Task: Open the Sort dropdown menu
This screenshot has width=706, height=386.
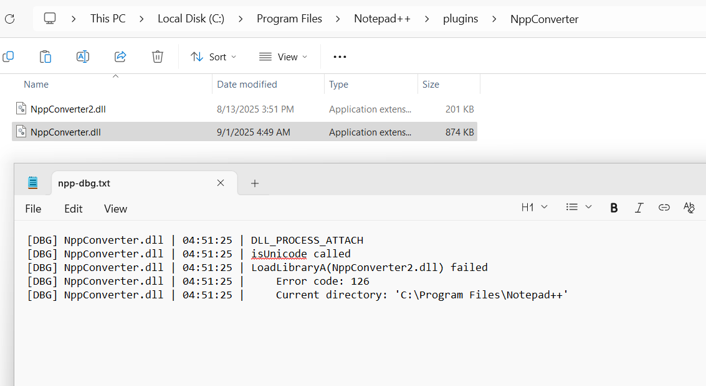Action: 214,57
